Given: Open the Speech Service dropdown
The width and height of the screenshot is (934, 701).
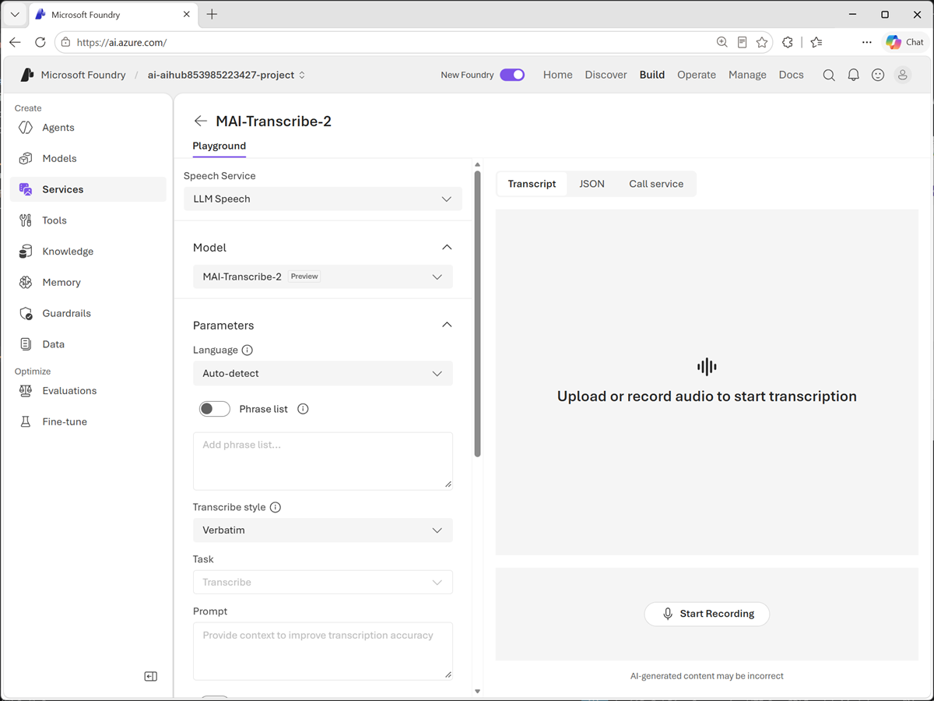Looking at the screenshot, I should [323, 199].
